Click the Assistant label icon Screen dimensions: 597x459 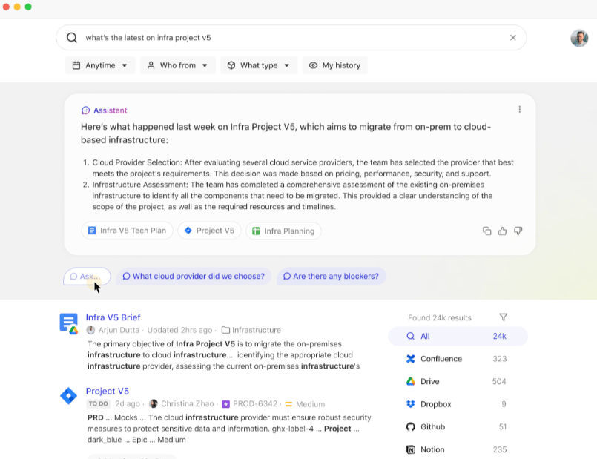[86, 110]
